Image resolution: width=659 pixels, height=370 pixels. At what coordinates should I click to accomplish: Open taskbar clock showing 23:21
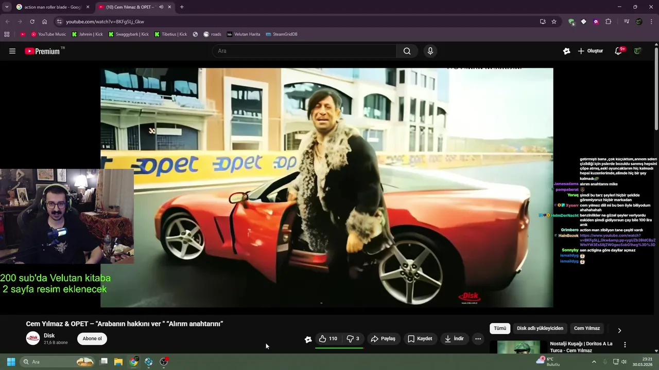coord(643,362)
